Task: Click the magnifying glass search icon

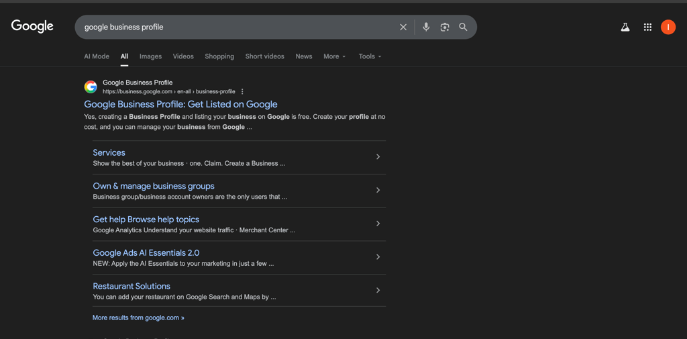Action: (x=463, y=28)
